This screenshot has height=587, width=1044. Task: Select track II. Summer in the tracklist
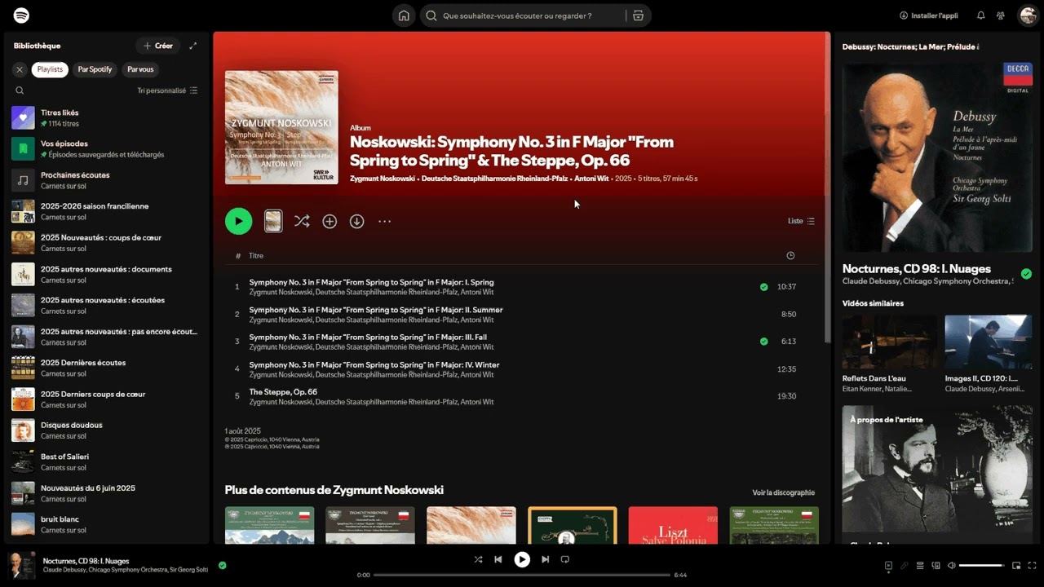pos(522,315)
